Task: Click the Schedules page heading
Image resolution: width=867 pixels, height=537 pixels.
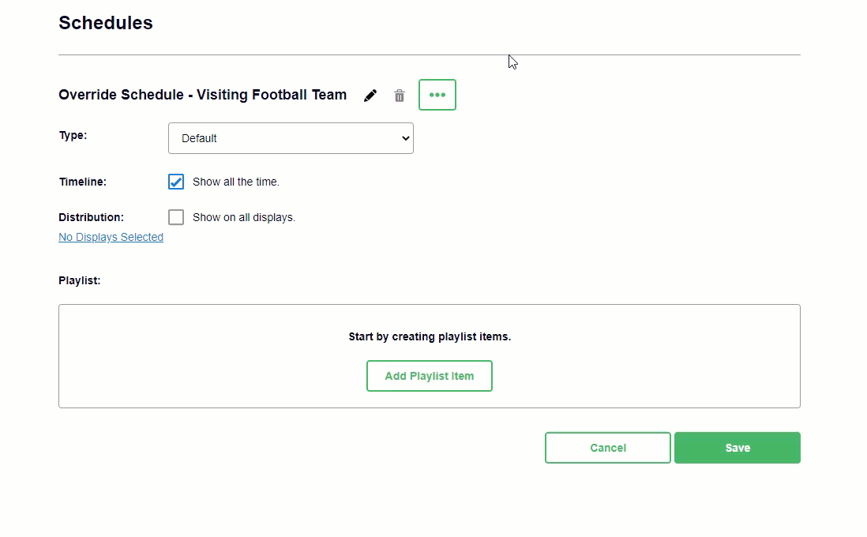Action: [106, 23]
